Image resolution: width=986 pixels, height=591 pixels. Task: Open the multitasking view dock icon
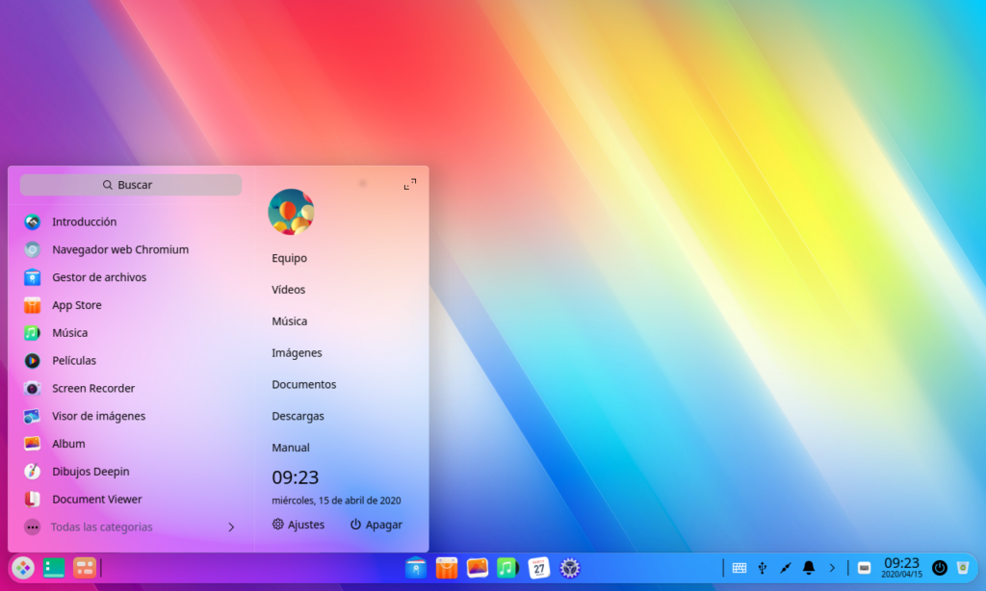click(x=85, y=568)
